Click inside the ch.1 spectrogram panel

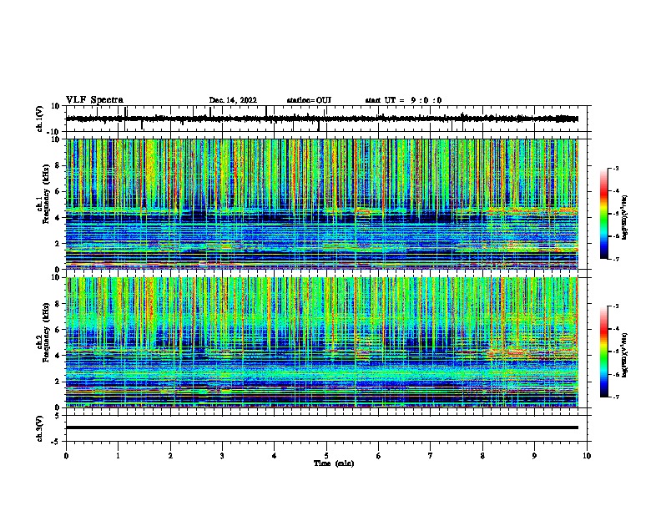321,204
